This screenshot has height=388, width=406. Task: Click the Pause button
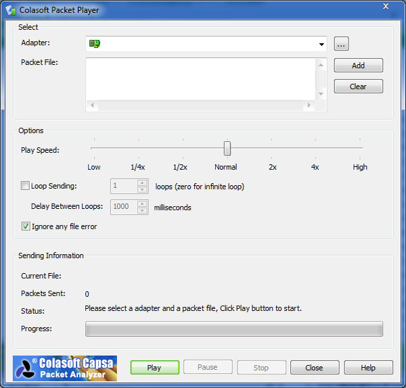click(208, 367)
